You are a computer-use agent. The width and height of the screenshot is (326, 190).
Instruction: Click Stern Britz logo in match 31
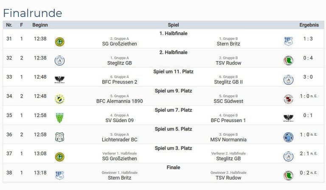[x=288, y=41]
